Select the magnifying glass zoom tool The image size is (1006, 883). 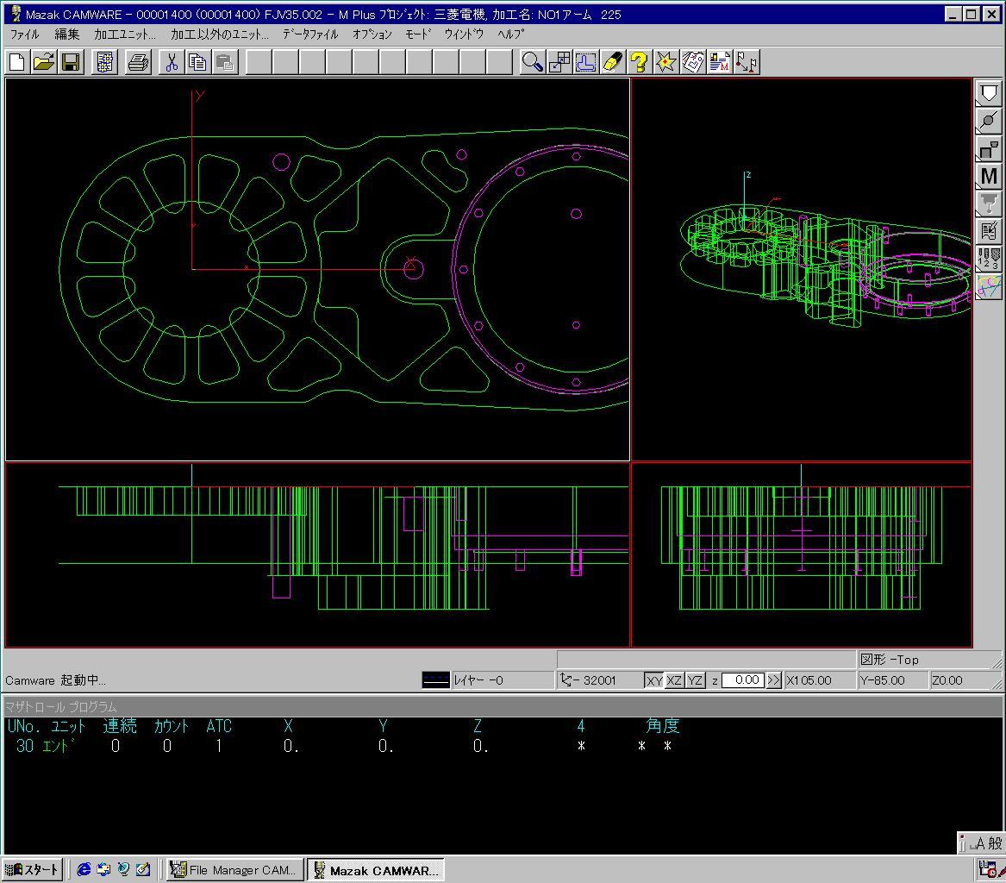click(533, 62)
